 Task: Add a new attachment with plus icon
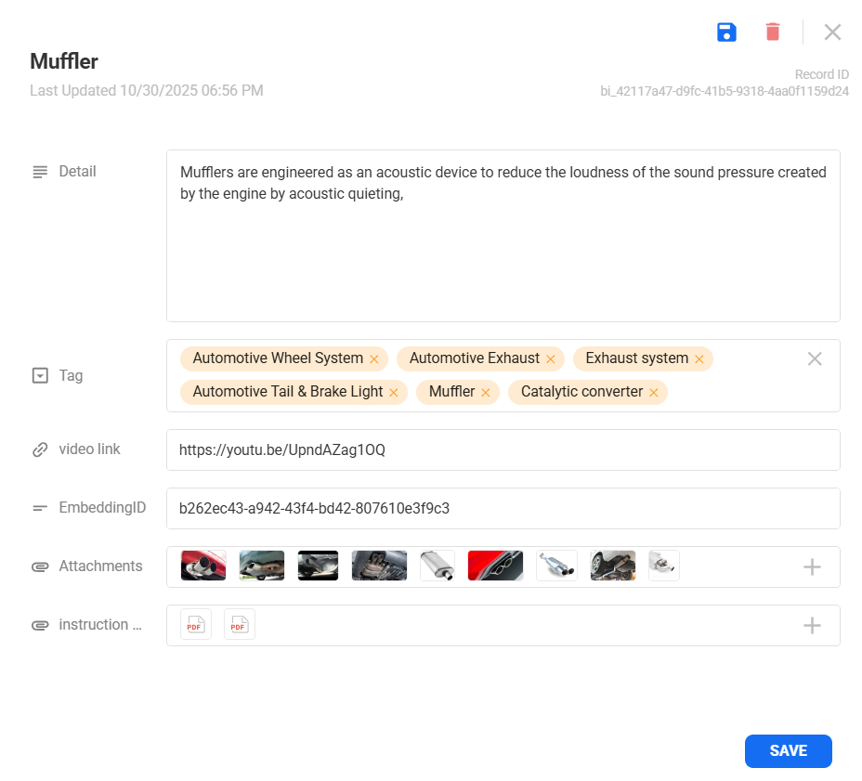[x=812, y=566]
